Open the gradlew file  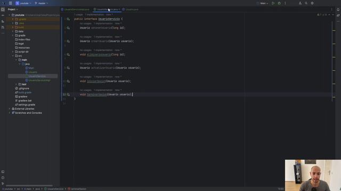pyautogui.click(x=21, y=97)
